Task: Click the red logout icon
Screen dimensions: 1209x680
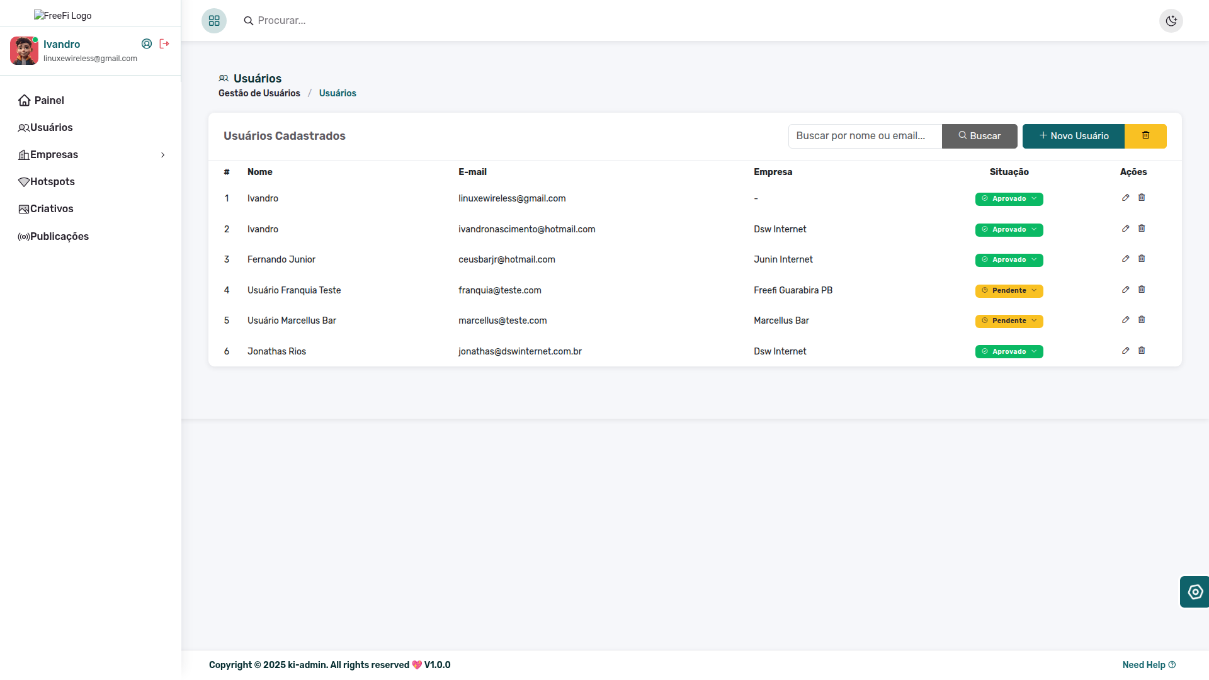Action: point(164,43)
